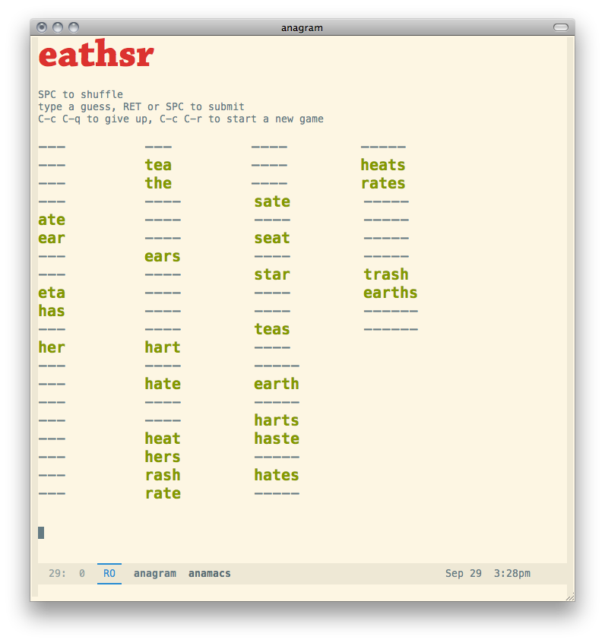Select the solved word 'rates'
Viewport: 605px width, 643px height.
383,183
